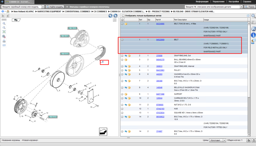Click the Поиск button

pyautogui.click(x=250, y=7)
